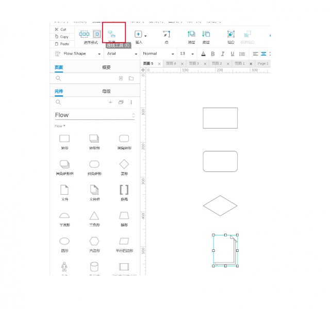Screen dimensions: 330x309
Task: Switch to the 概要 outline tab
Action: [x=106, y=67]
